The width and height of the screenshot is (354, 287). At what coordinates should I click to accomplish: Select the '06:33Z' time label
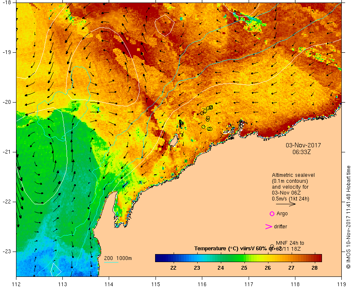pyautogui.click(x=302, y=152)
